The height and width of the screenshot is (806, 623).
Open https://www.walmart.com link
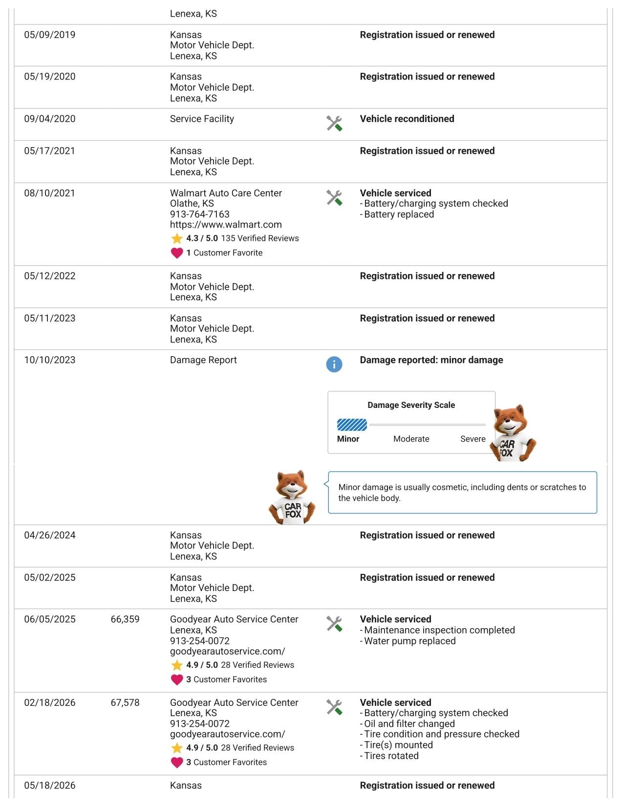[226, 225]
